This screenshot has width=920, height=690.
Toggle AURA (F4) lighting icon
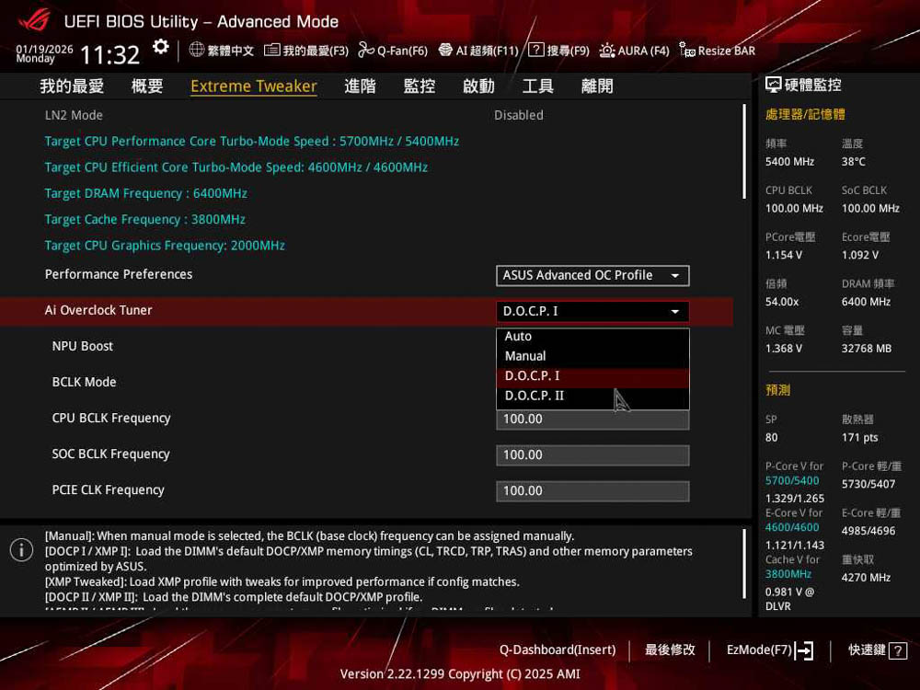[x=607, y=50]
